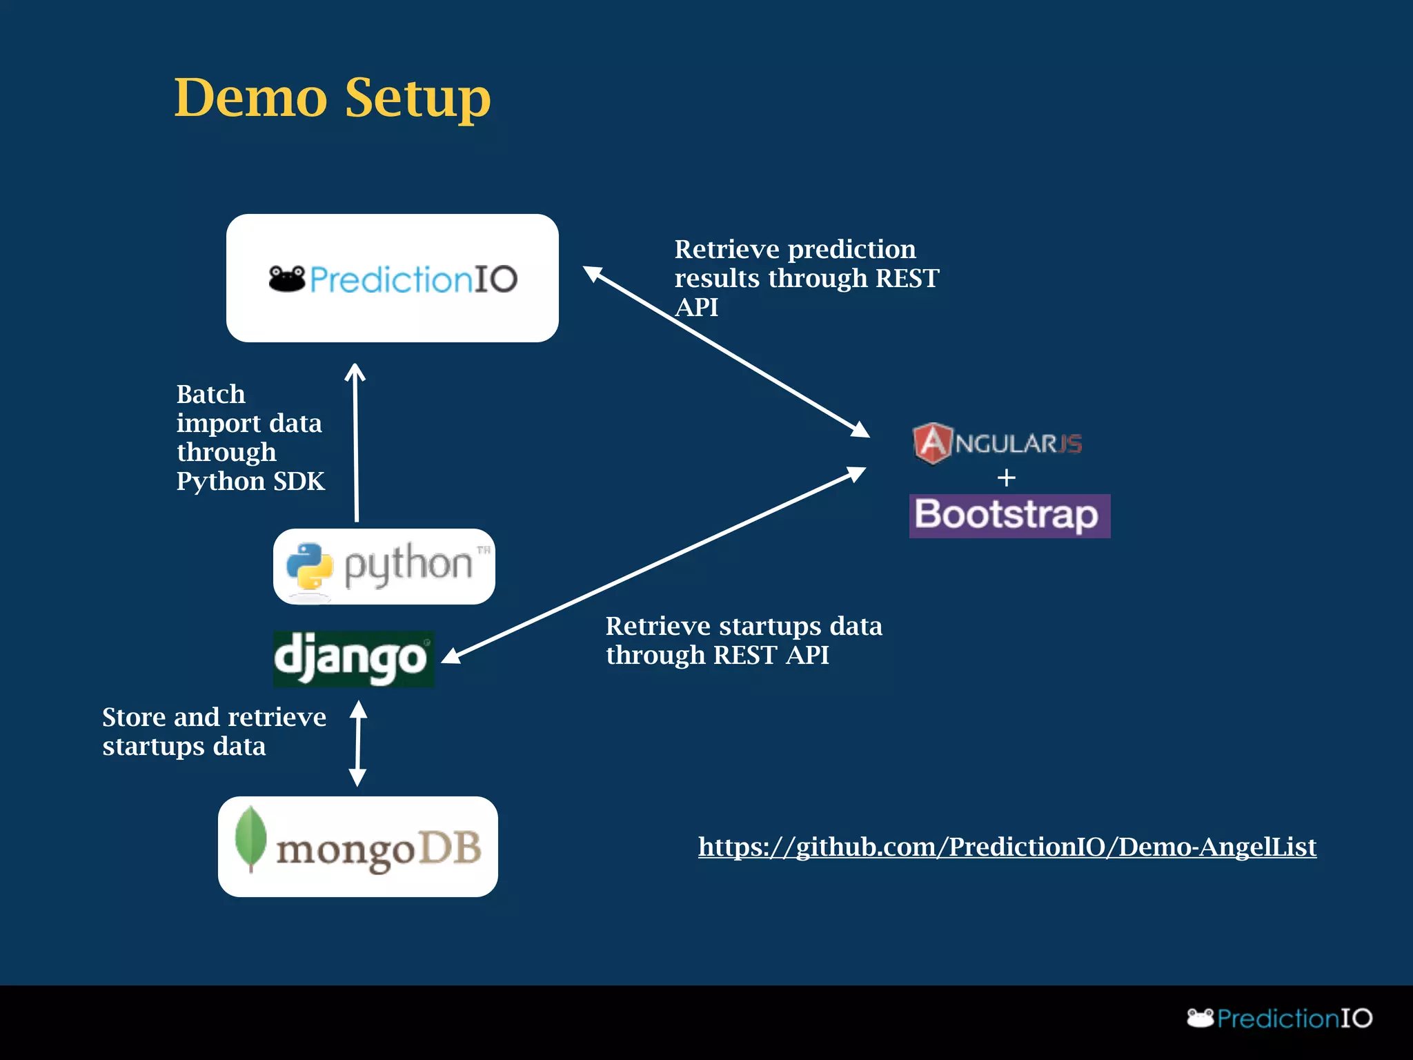
Task: Click the plus sign between AngularJS and Bootstrap
Action: [x=1007, y=478]
